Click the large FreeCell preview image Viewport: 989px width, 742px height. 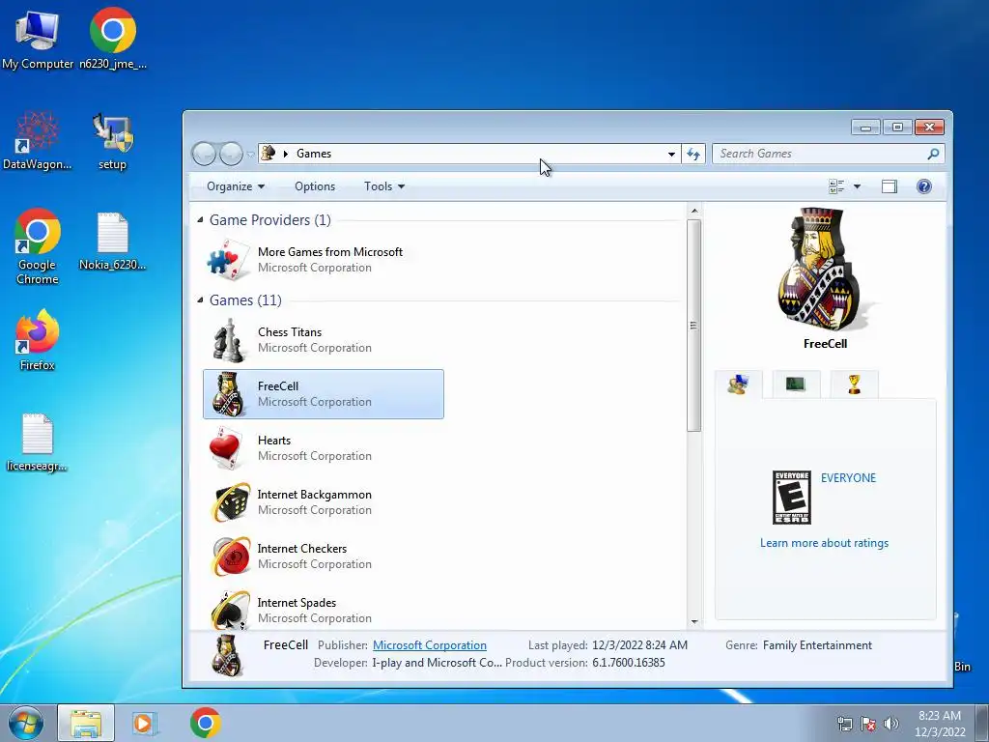[x=825, y=270]
